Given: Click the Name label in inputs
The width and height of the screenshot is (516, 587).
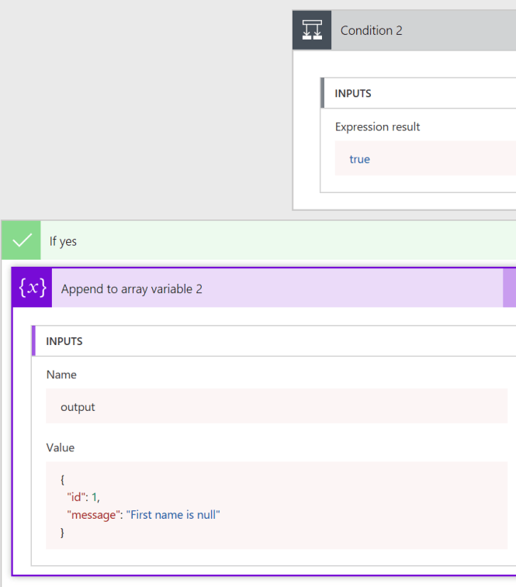Looking at the screenshot, I should point(61,375).
